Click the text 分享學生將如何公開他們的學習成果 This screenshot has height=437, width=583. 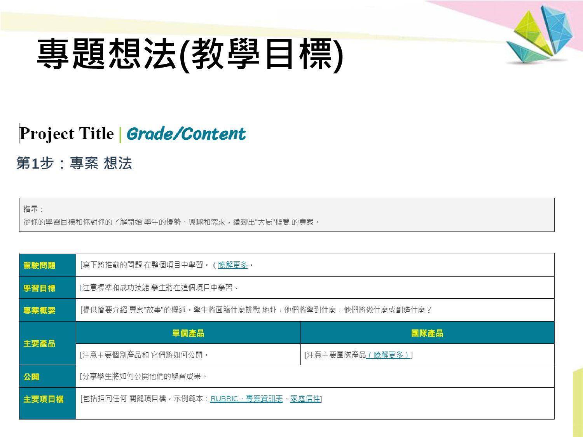coord(143,376)
